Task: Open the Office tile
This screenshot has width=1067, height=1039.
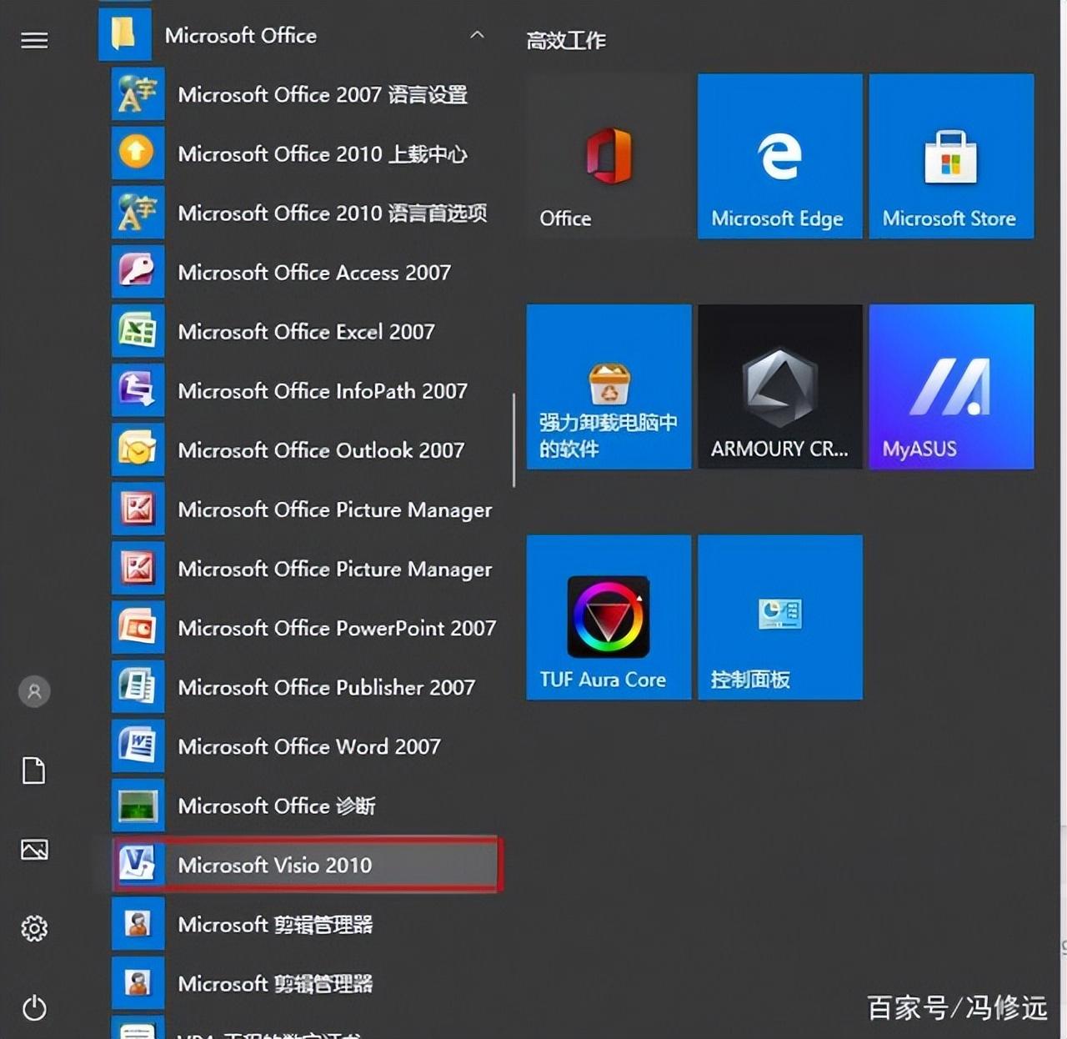Action: coord(607,158)
